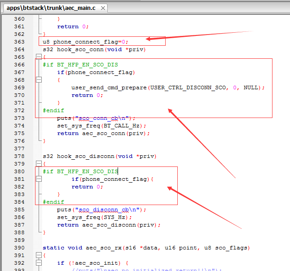Click 'if (!aec_sco_init)' on line 392
Image resolution: width=290 pixels, height=271 pixels.
pos(89,263)
